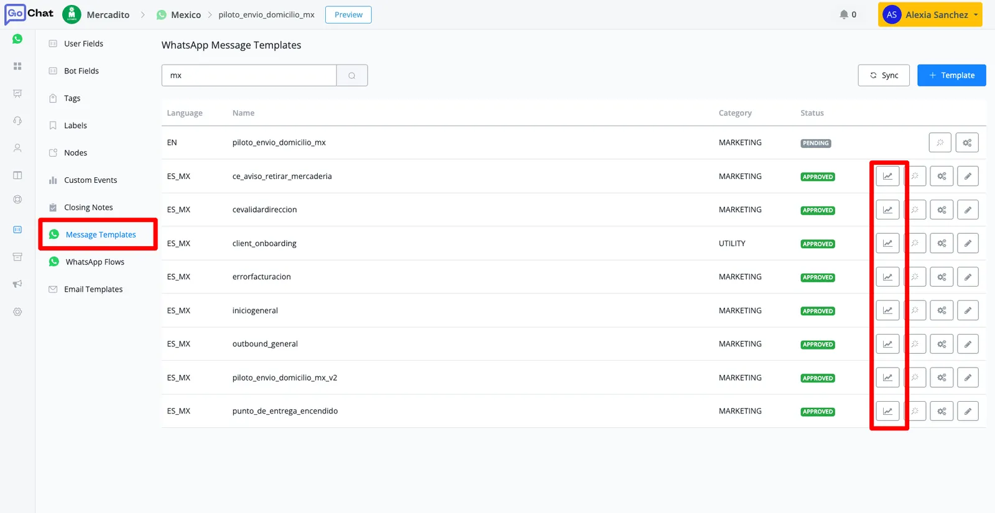
Task: Open Closing Notes section
Action: pos(88,208)
